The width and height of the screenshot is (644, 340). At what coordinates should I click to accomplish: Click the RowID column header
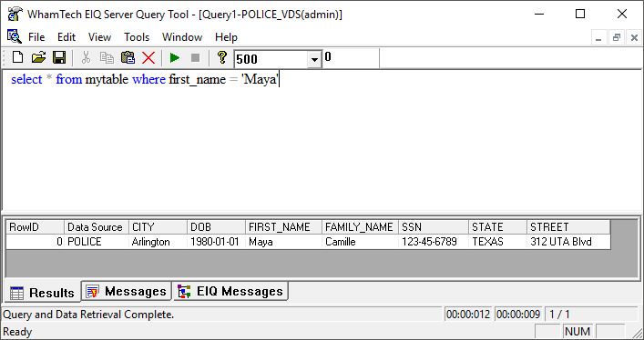35,227
